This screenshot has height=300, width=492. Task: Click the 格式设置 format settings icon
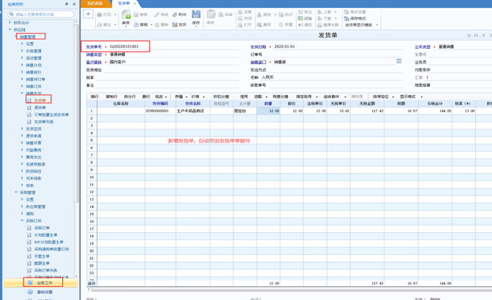pos(347,12)
